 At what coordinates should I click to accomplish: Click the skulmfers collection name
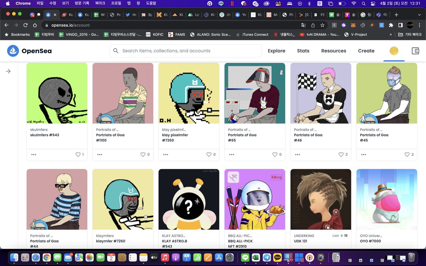click(39, 130)
